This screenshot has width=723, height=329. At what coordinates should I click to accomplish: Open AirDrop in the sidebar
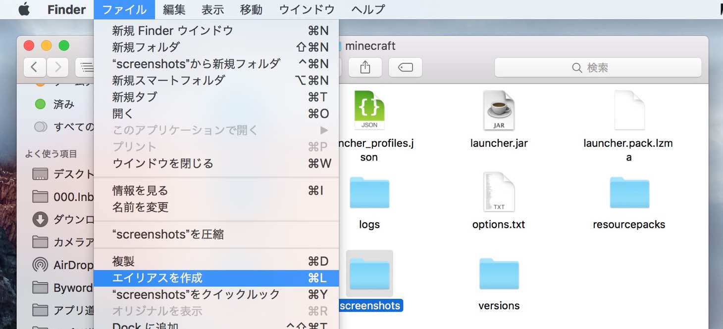tap(62, 265)
